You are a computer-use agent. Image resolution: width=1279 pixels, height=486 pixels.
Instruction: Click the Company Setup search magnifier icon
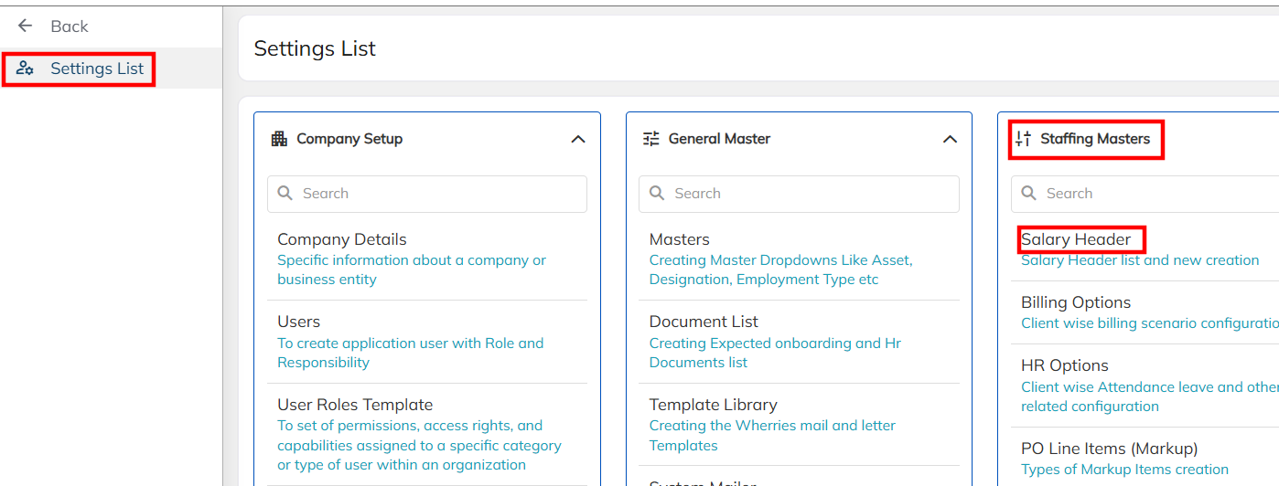(x=285, y=194)
